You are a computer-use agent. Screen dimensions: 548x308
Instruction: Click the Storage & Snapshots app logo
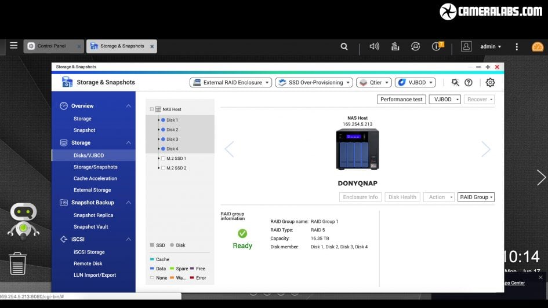pos(67,82)
